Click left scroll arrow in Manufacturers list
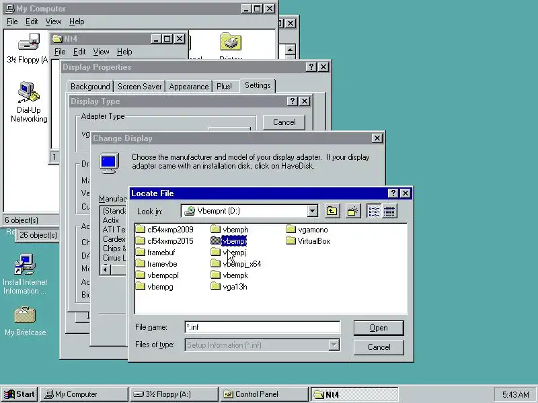Screen dimensions: 538x403 (106, 269)
